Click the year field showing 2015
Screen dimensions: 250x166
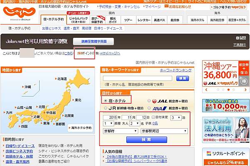110,117
